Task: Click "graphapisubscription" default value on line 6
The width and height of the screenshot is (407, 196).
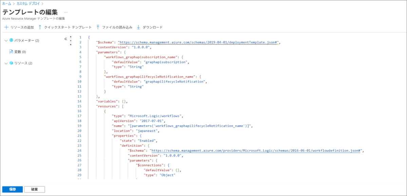Action: (166, 62)
